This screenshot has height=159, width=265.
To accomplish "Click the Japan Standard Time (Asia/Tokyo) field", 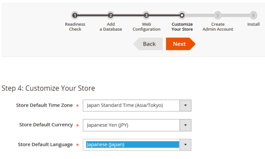I will (131, 105).
